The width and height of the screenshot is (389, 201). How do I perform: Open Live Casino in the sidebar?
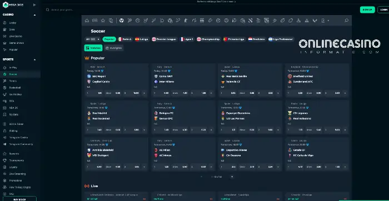(x=16, y=36)
